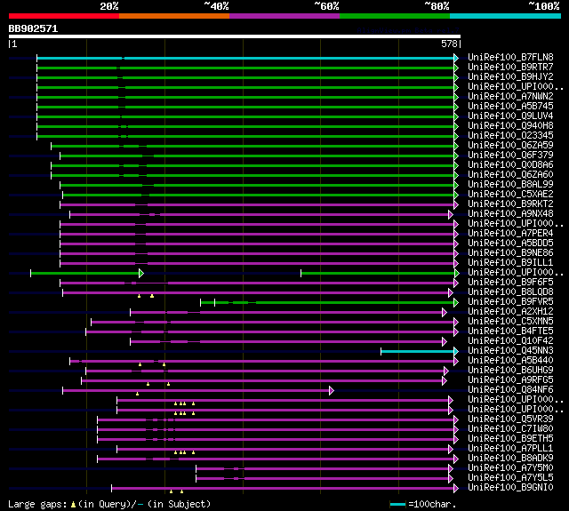Image resolution: width=569 pixels, height=511 pixels.
Task: Select label UniRef100_A7PLL1
Action: pyautogui.click(x=510, y=449)
